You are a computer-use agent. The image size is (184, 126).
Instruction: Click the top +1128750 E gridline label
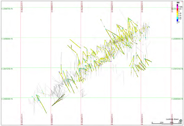pyautogui.click(x=82, y=7)
